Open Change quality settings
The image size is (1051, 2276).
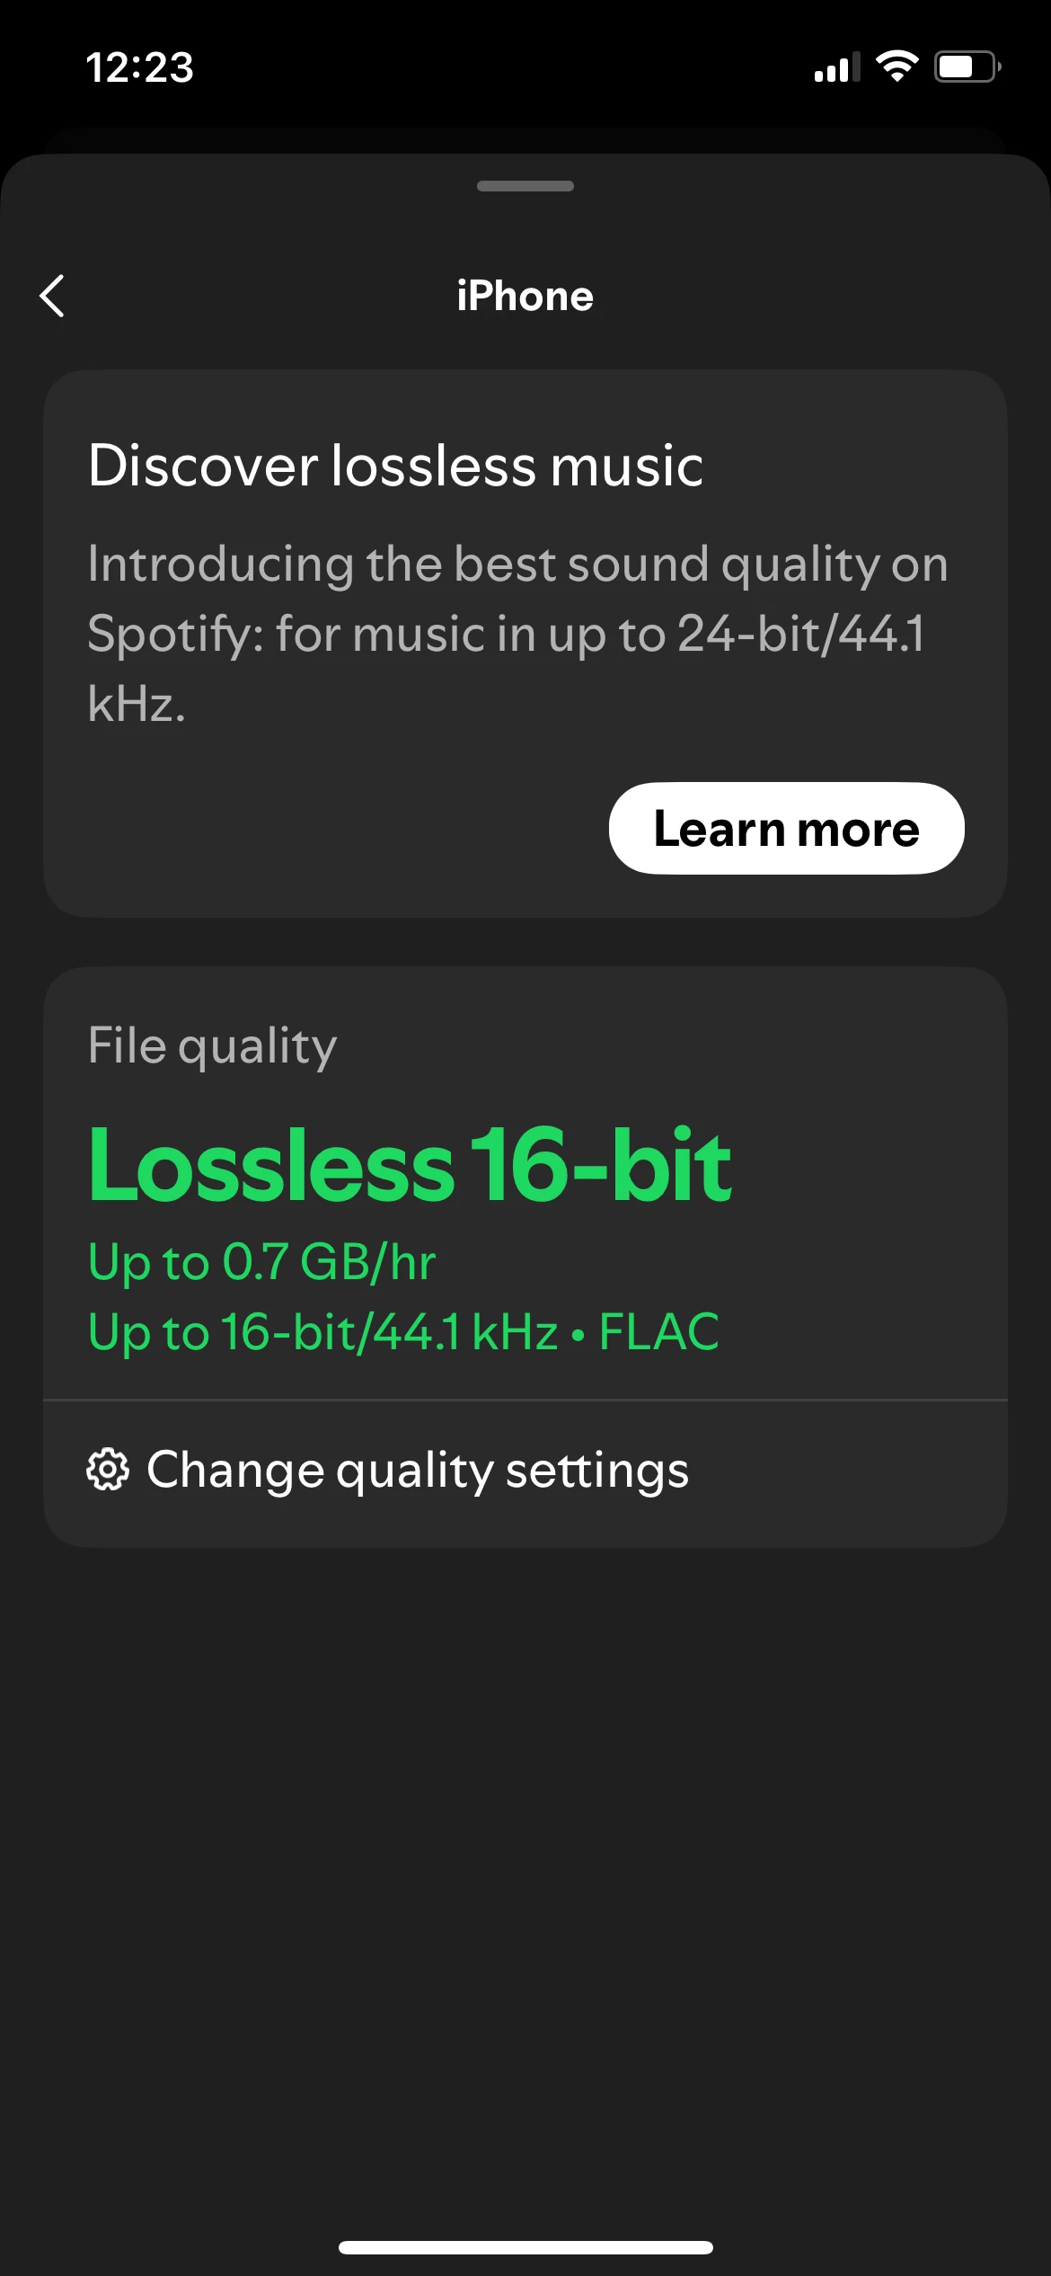point(418,1471)
